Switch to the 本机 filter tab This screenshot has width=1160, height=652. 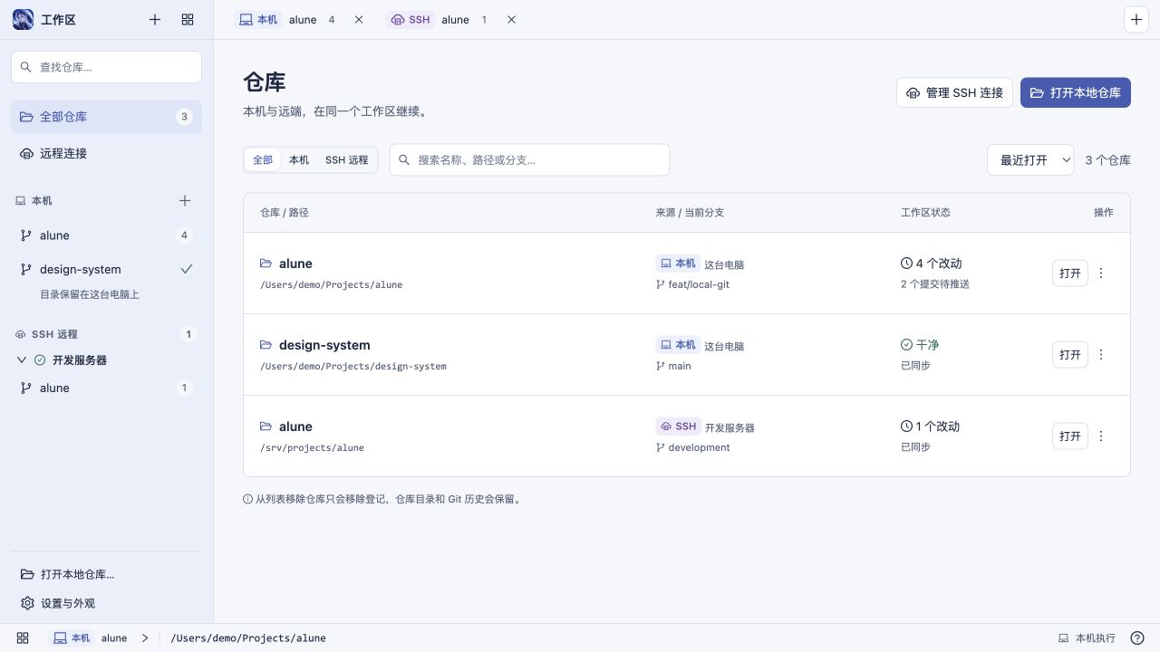tap(299, 159)
